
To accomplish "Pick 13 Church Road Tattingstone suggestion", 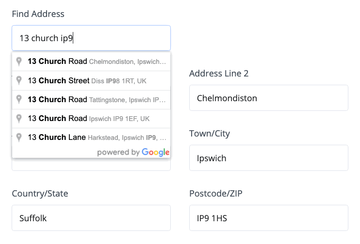I will (x=91, y=100).
